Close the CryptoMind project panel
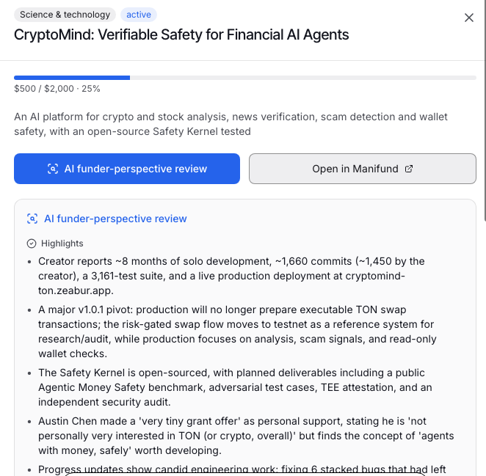The height and width of the screenshot is (476, 486). tap(469, 18)
